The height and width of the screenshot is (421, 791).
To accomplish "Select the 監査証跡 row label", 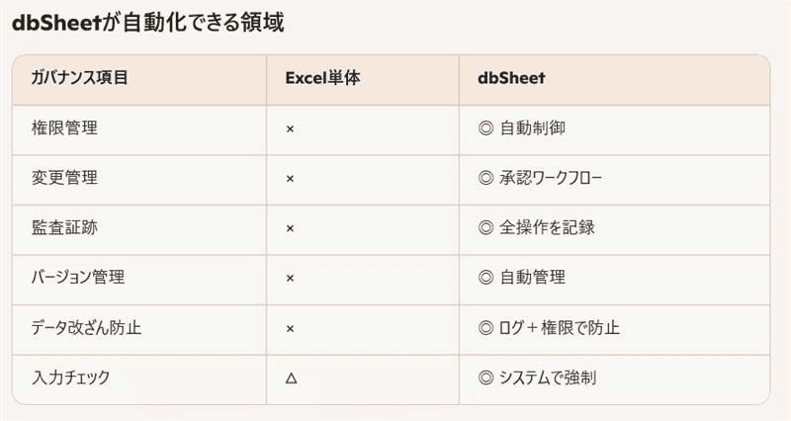I will (64, 228).
